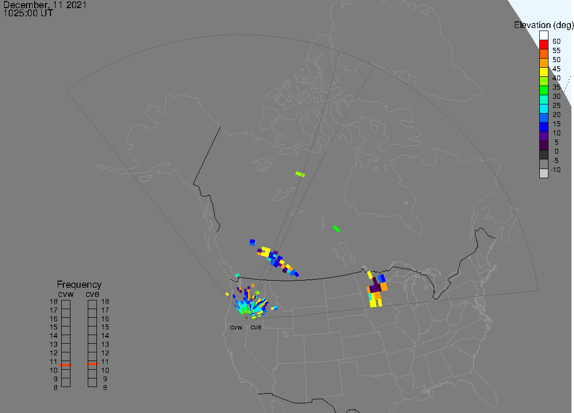Click the dark purple echo cluster near Minnesota
Screen dimensions: 574x413
coord(376,286)
